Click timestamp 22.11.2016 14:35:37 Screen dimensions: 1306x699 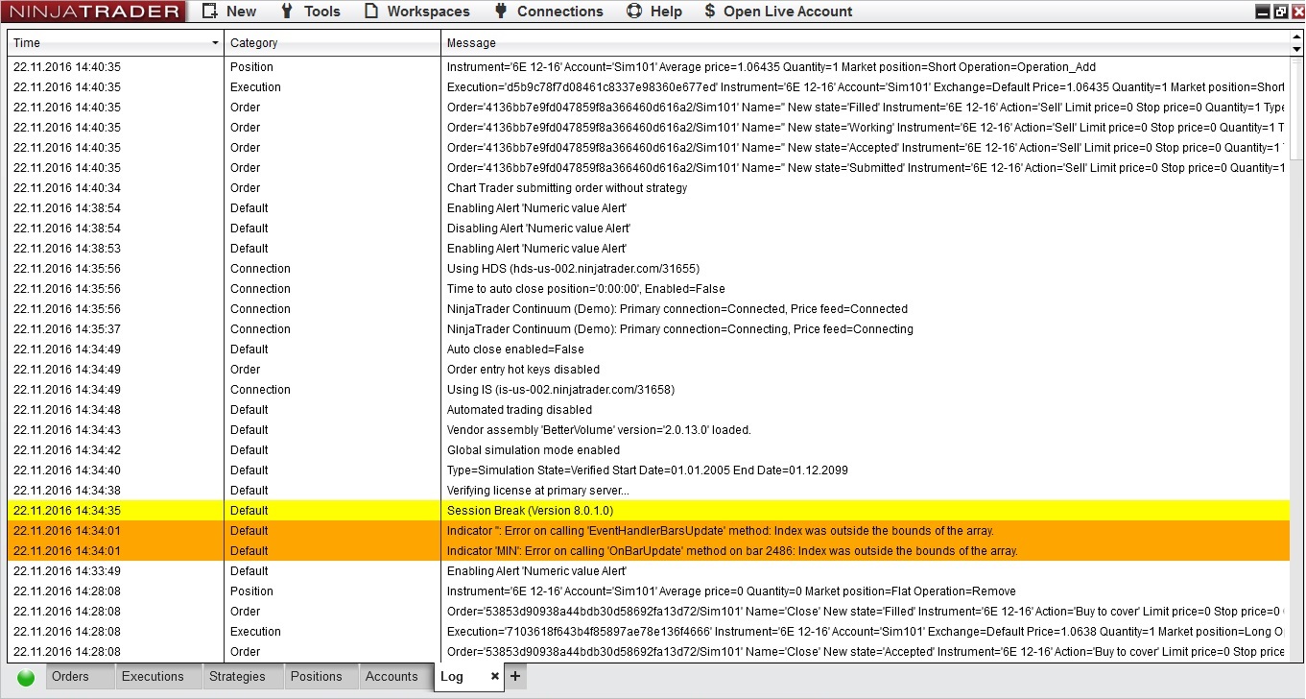pos(67,329)
